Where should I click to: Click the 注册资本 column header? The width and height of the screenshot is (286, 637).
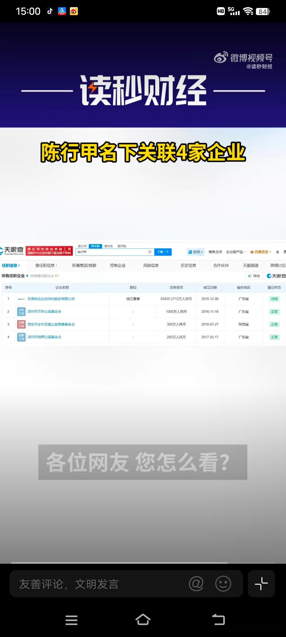point(176,287)
